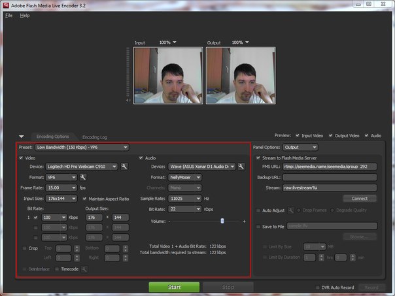This screenshot has height=296, width=395.
Task: Switch to Encoding Options tab
Action: [53, 137]
